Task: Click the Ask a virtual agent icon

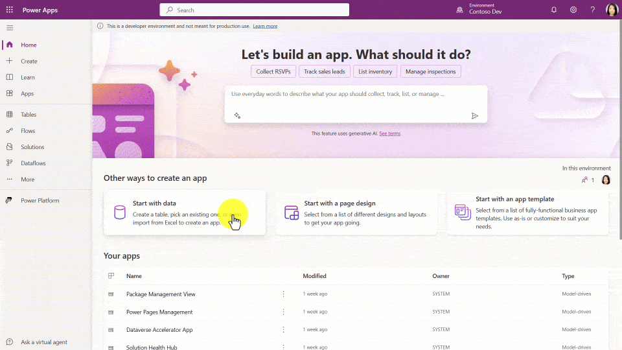Action: coord(10,342)
